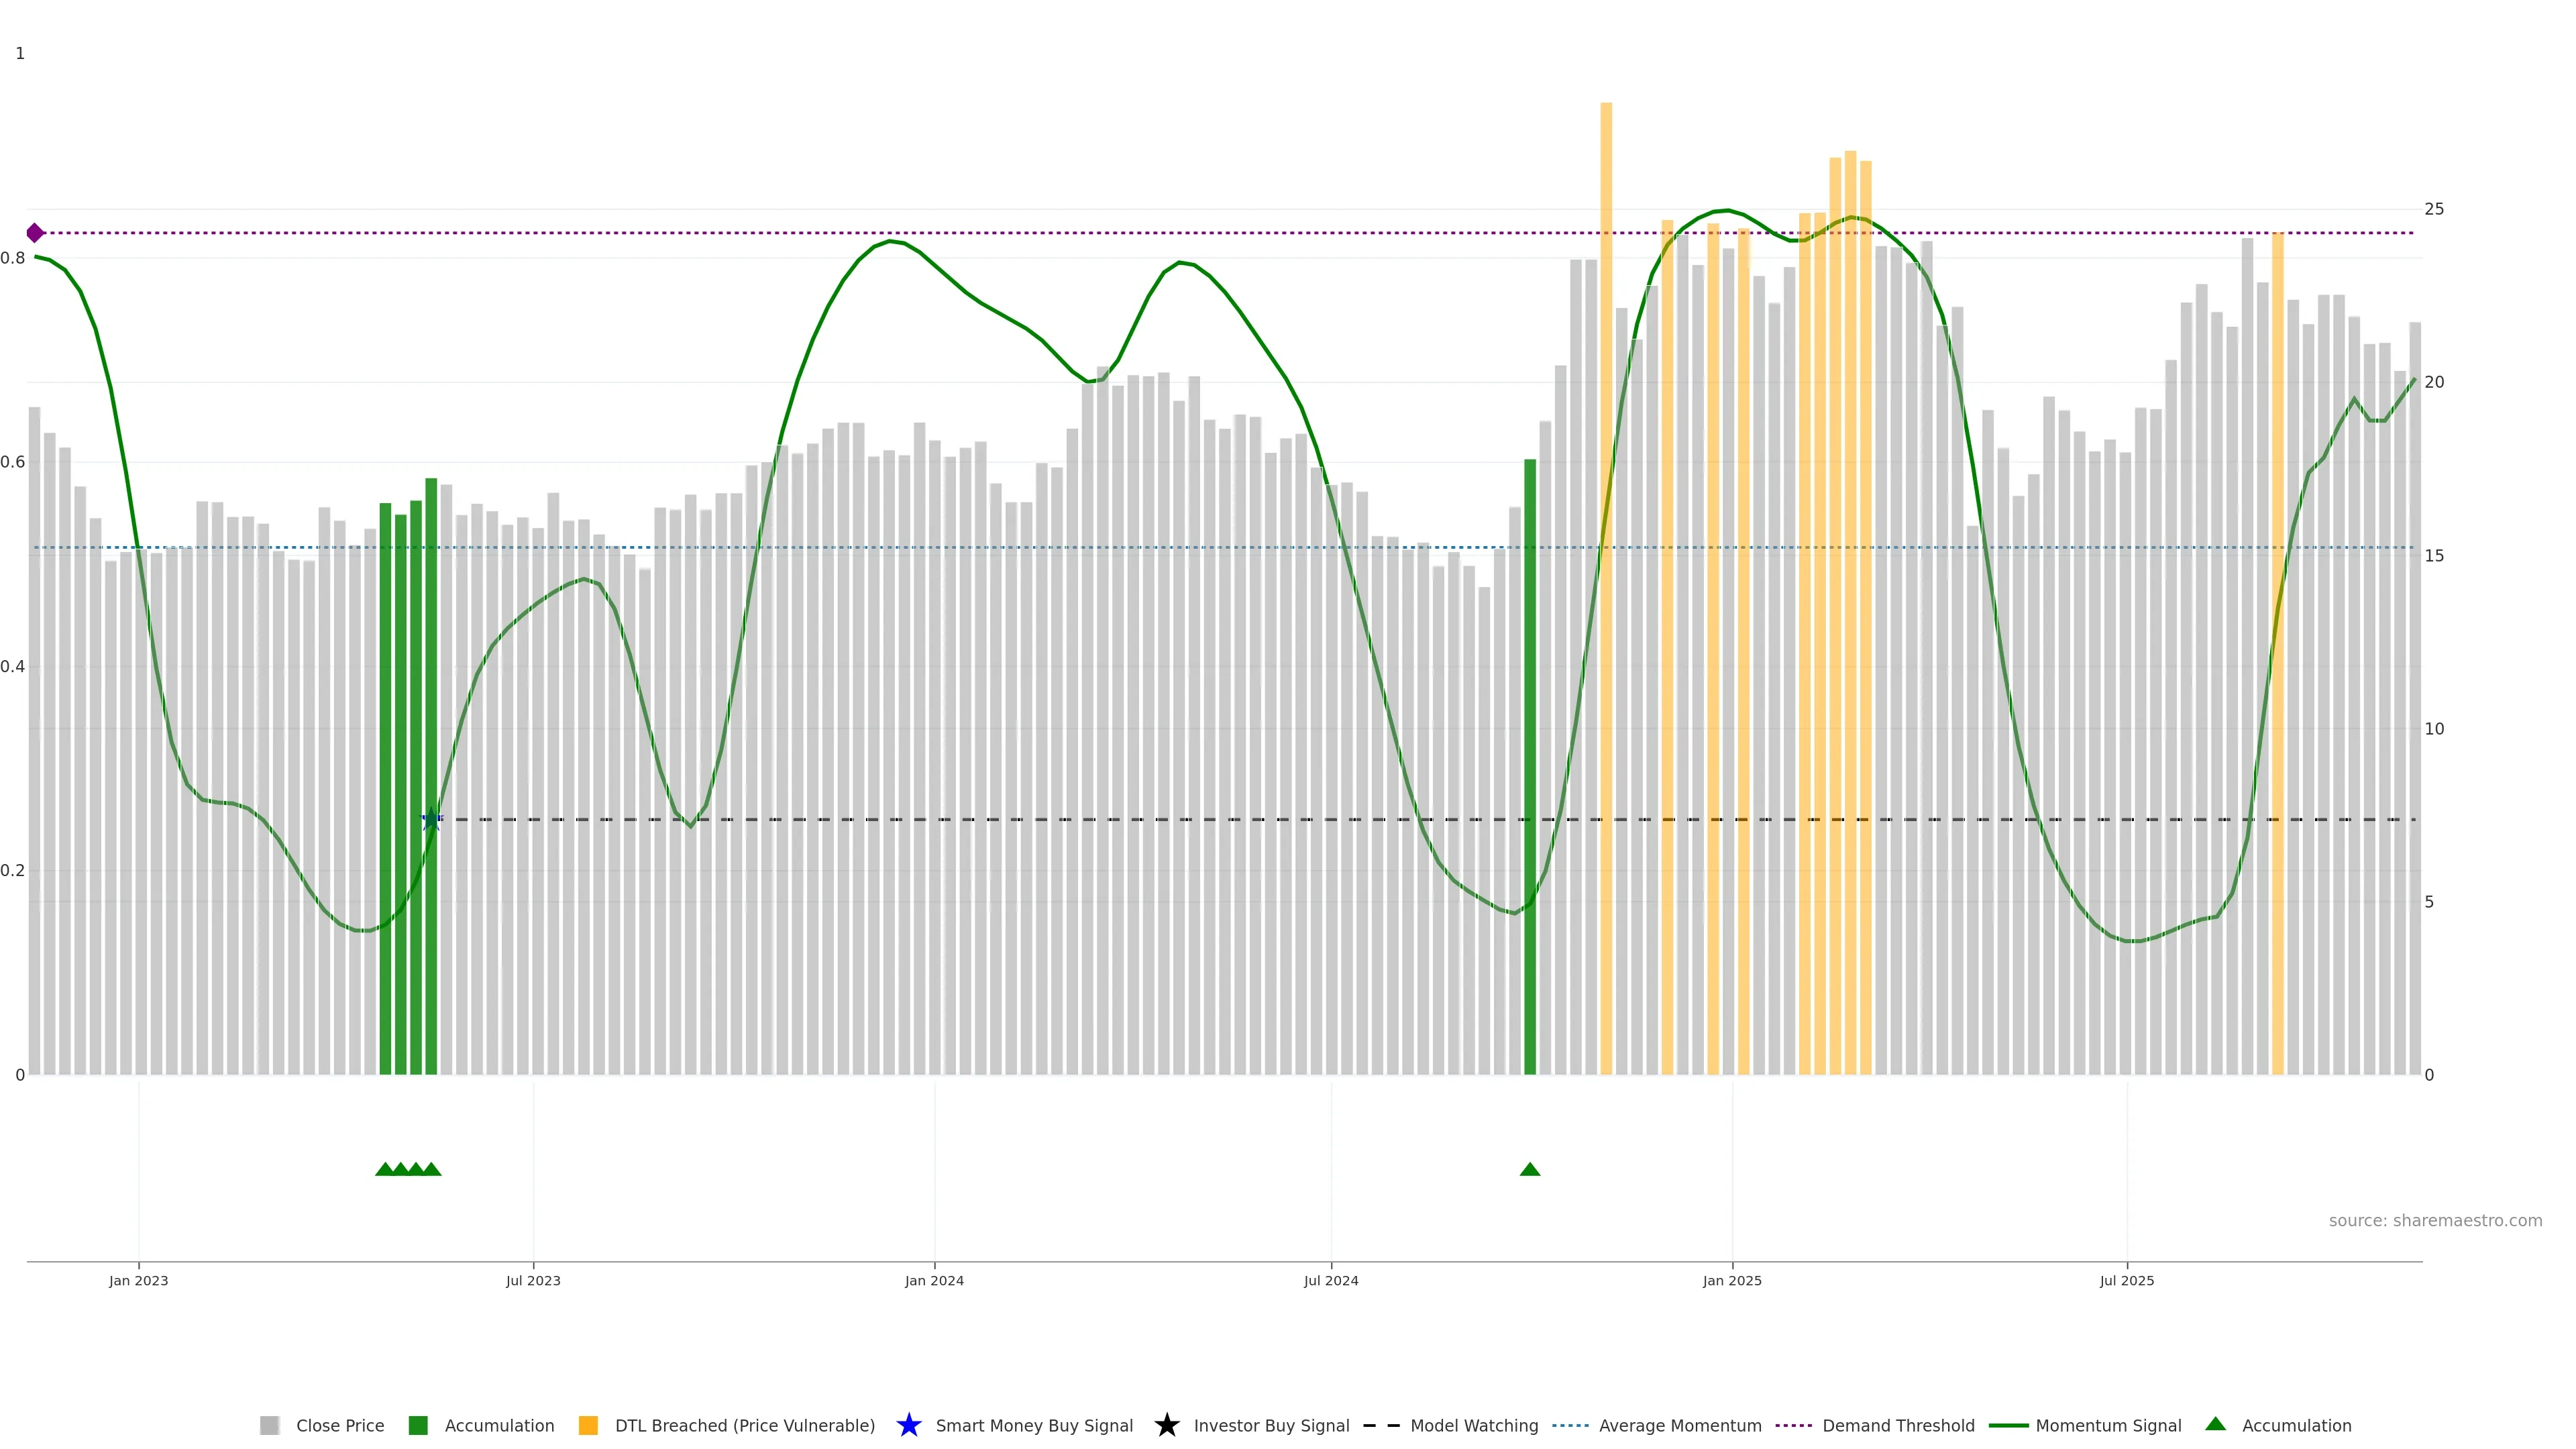Screen dimensions: 2576x1449
Task: Click the purple Demand Threshold legend line
Action: click(x=1793, y=1425)
